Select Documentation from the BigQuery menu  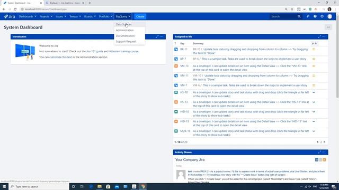tap(129, 36)
